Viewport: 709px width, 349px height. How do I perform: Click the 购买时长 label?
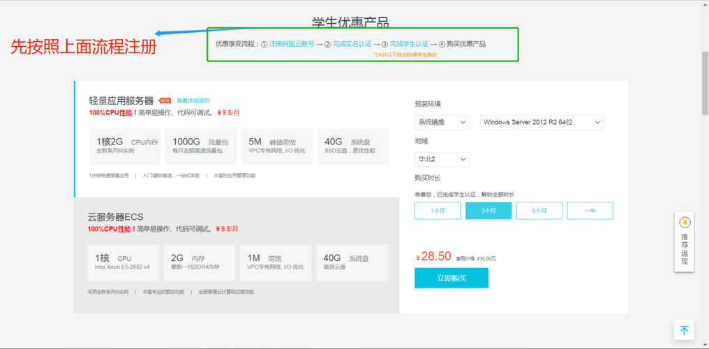pyautogui.click(x=428, y=178)
